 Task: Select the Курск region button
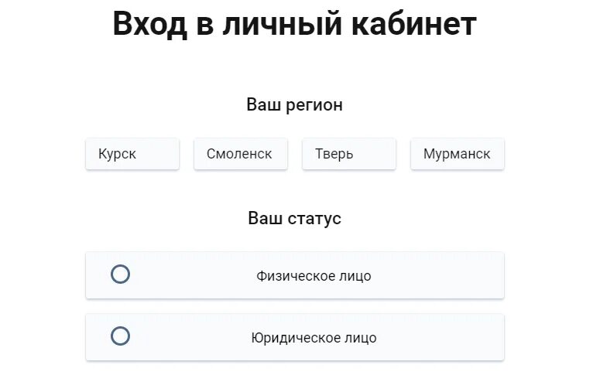click(132, 154)
